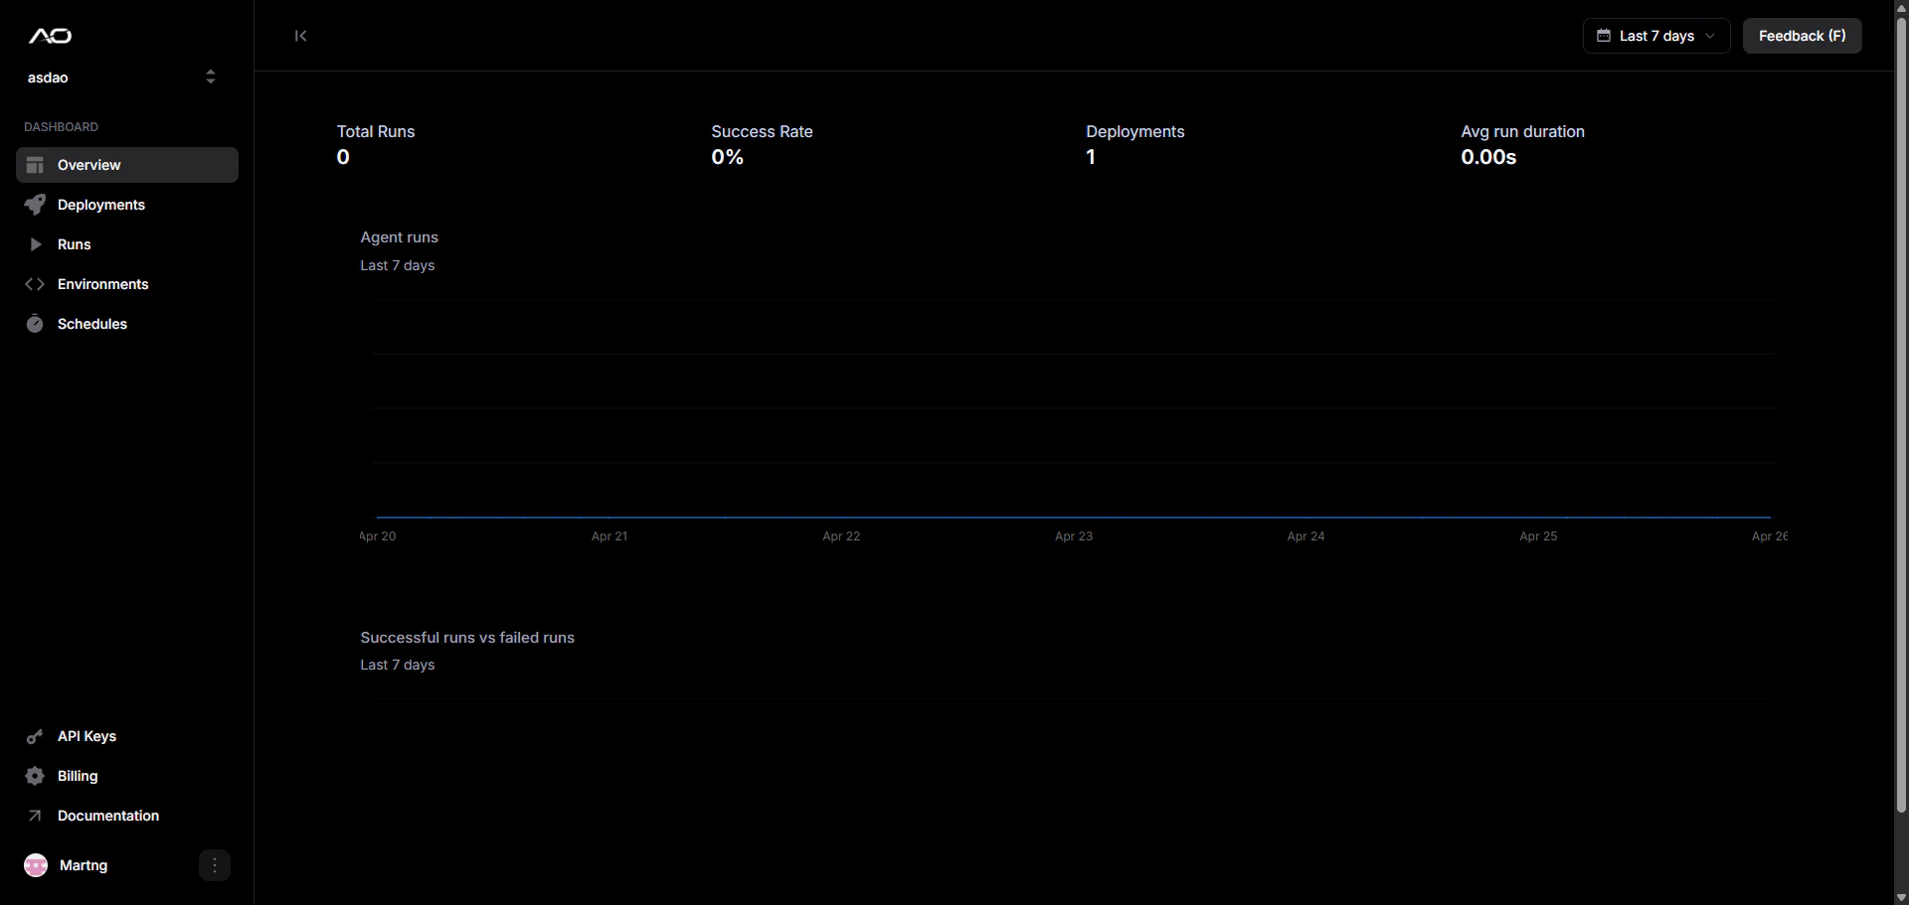Click the Avg run duration label
This screenshot has width=1909, height=905.
click(x=1522, y=131)
